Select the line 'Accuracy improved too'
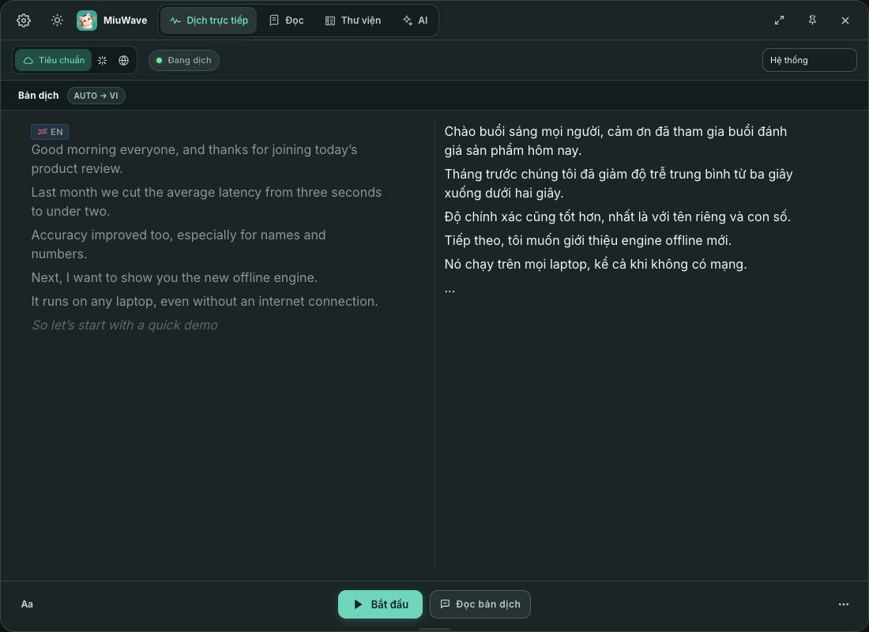Viewport: 869px width, 632px height. pyautogui.click(x=179, y=244)
